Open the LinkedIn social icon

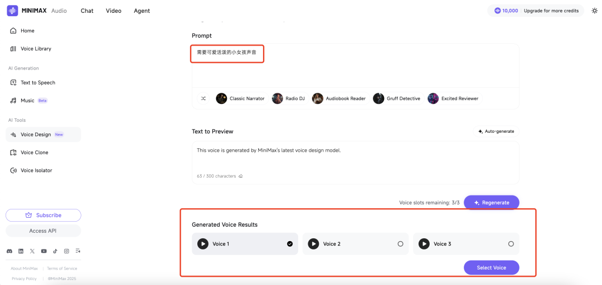[x=21, y=251]
